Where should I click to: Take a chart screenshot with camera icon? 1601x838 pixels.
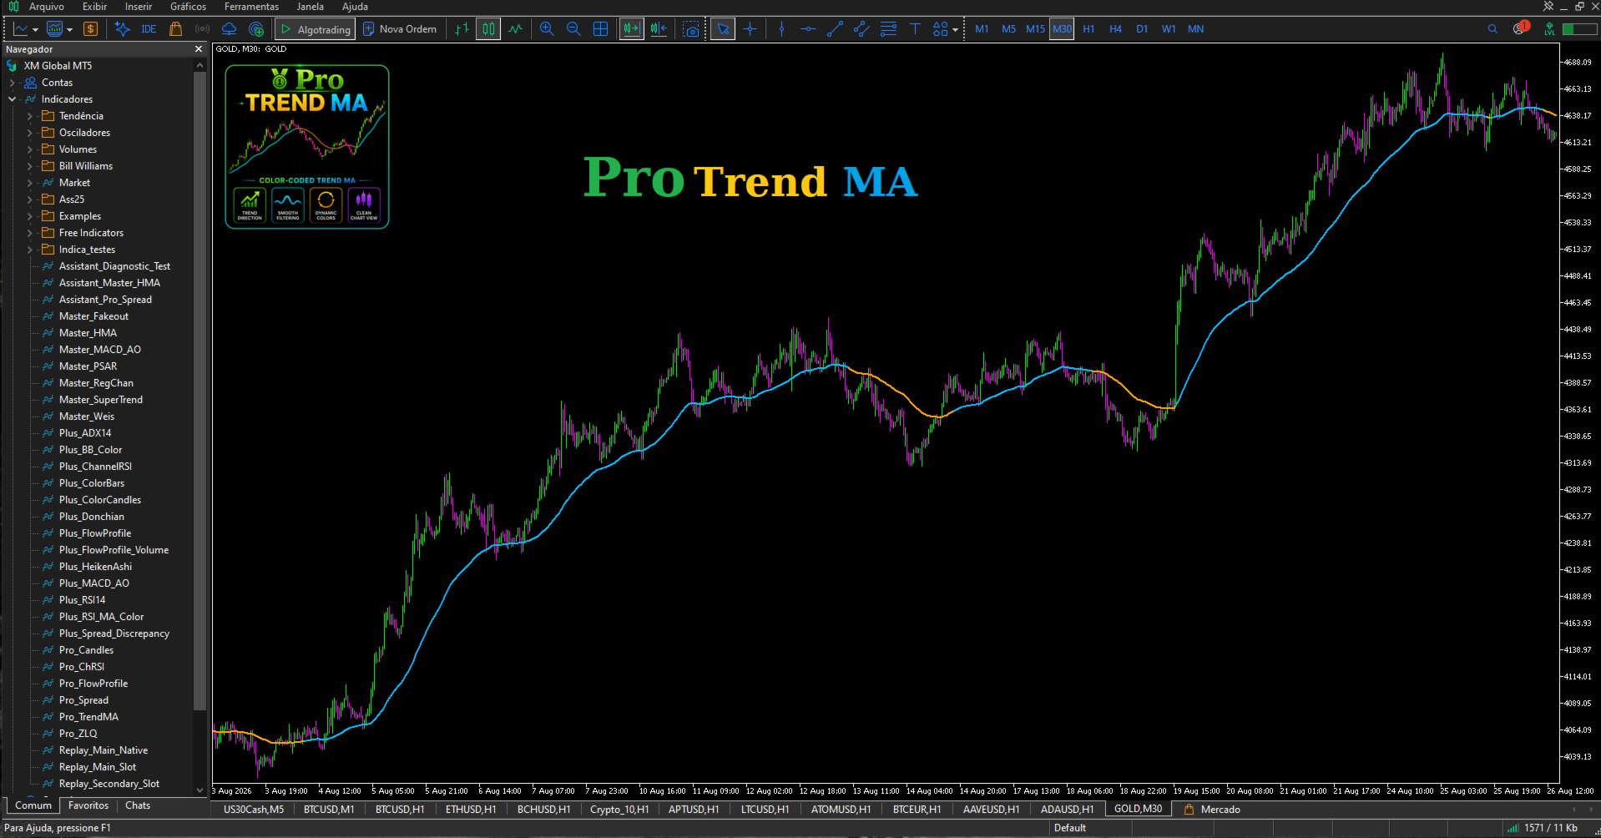point(691,29)
